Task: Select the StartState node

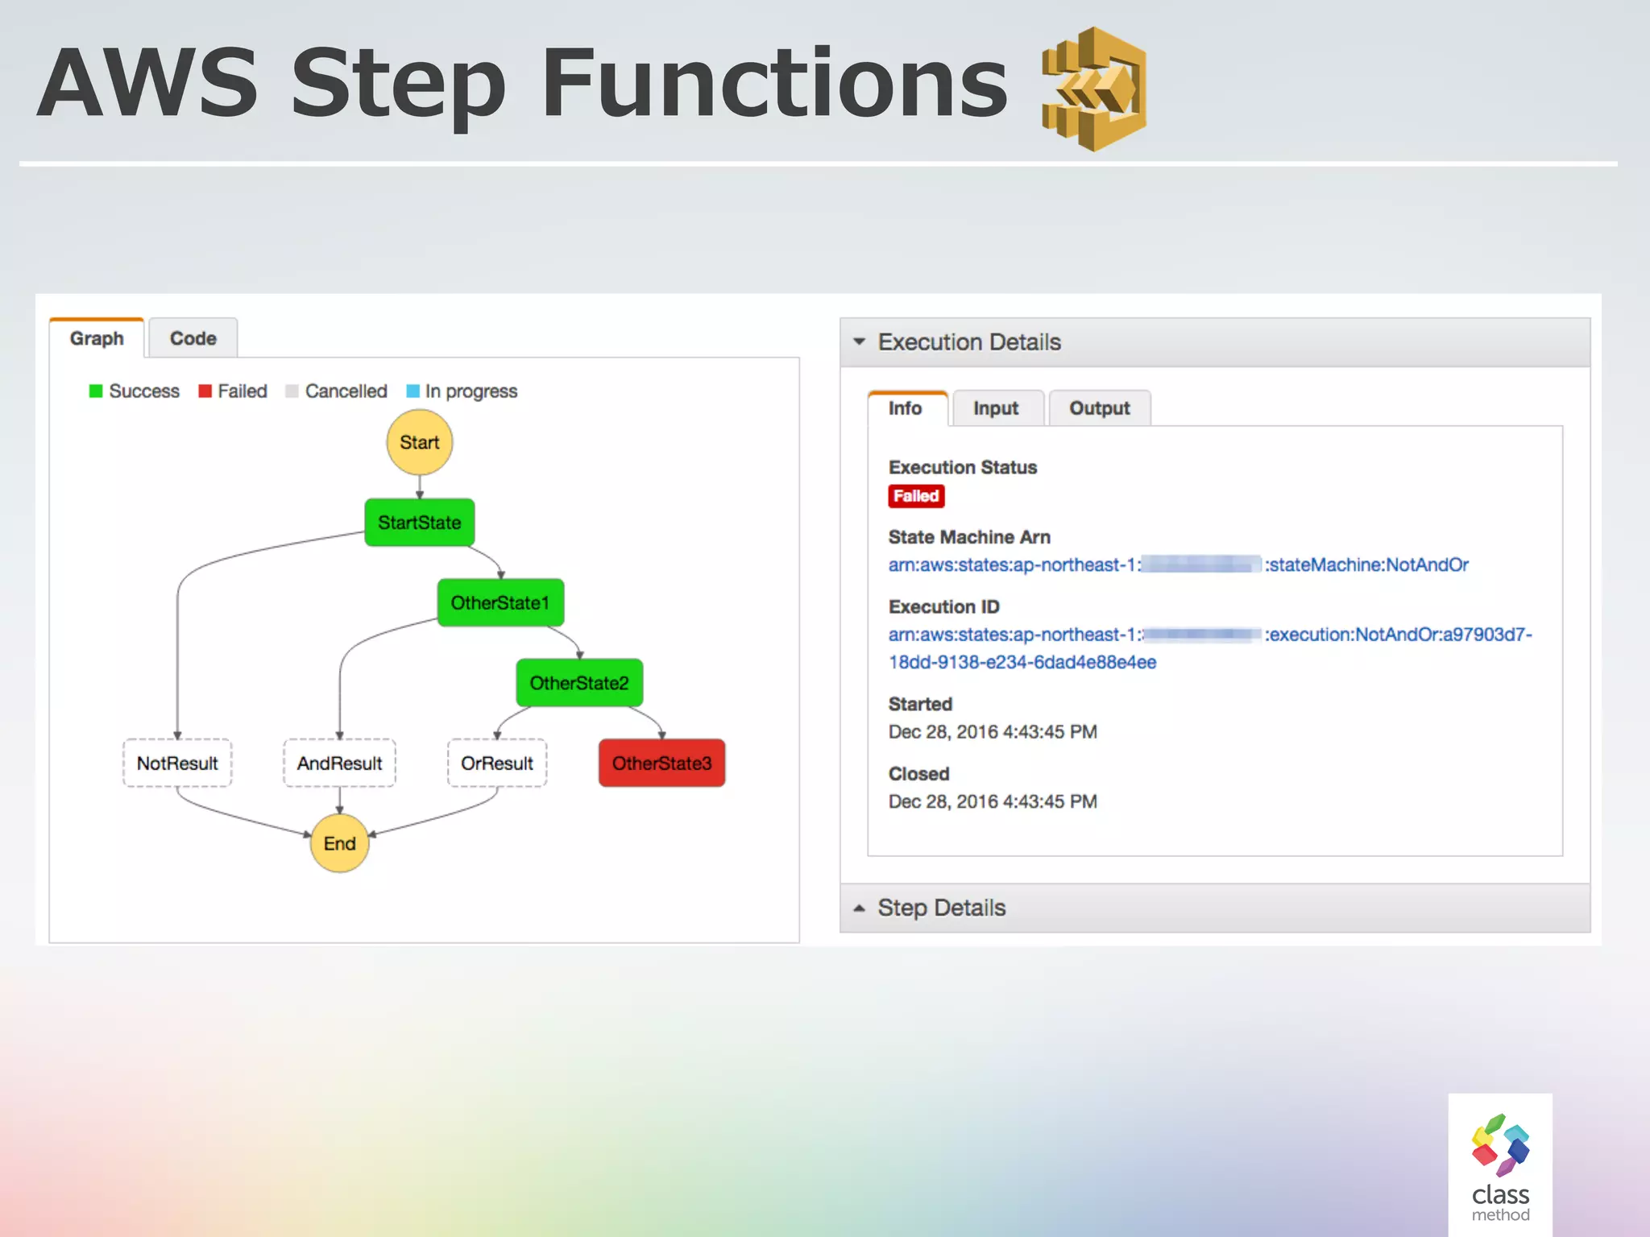Action: [420, 523]
